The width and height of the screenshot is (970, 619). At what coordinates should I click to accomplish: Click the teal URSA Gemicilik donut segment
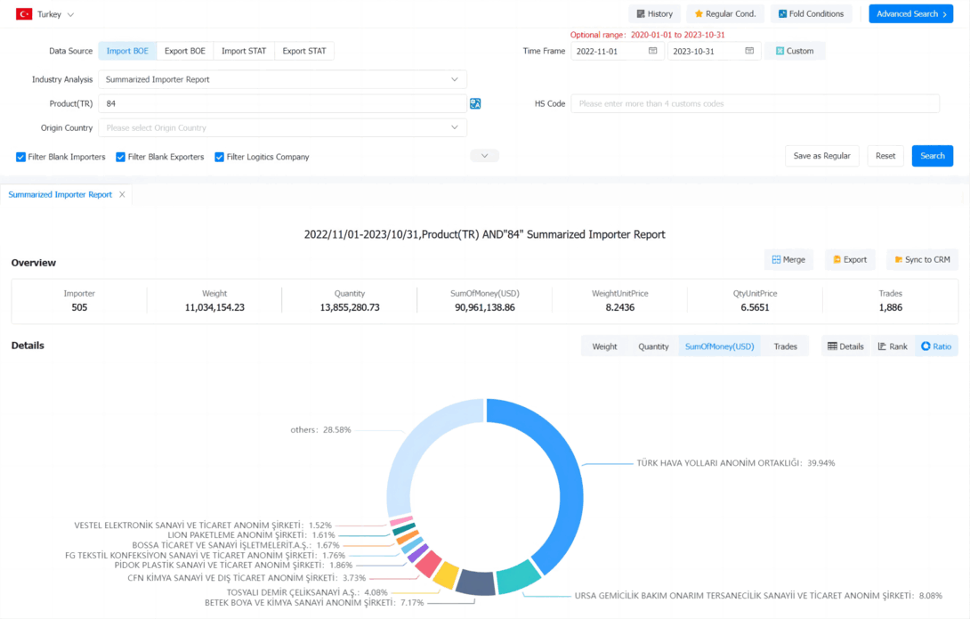coord(519,577)
